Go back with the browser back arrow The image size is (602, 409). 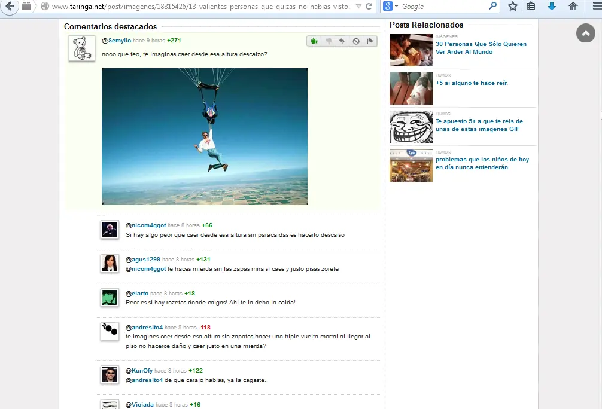(9, 6)
